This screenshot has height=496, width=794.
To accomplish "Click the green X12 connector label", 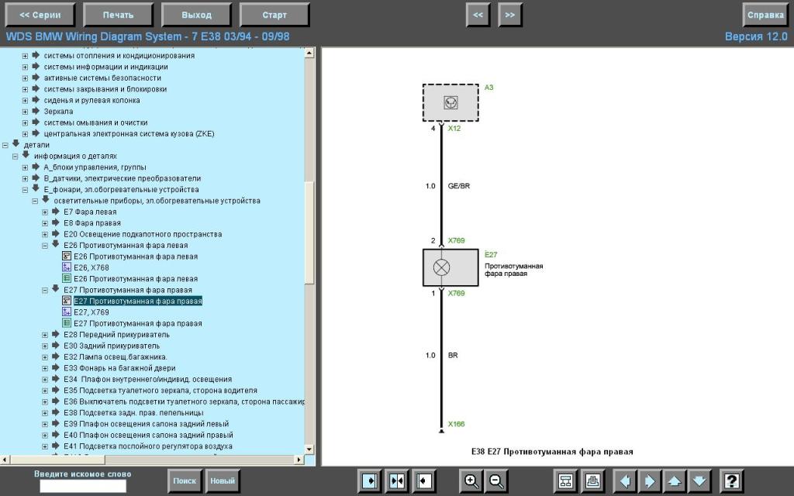I will [x=454, y=129].
